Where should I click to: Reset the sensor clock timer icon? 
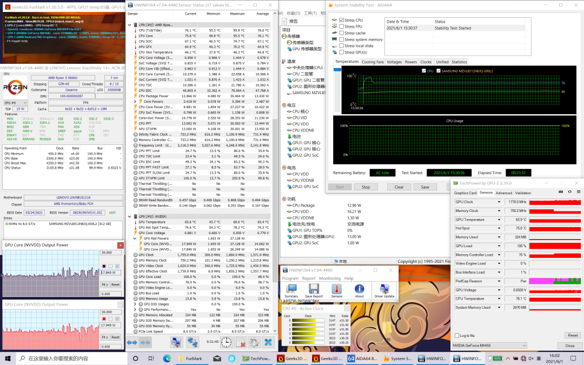[226, 342]
